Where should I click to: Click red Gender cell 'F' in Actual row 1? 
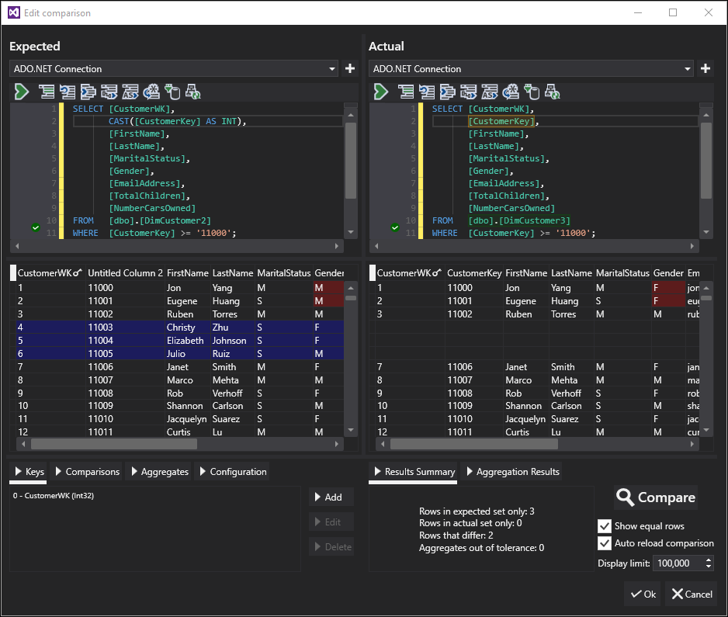[668, 288]
